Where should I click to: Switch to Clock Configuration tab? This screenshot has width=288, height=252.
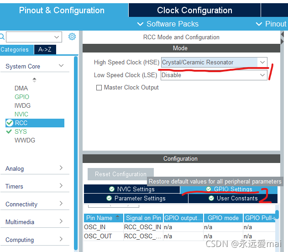[194, 10]
